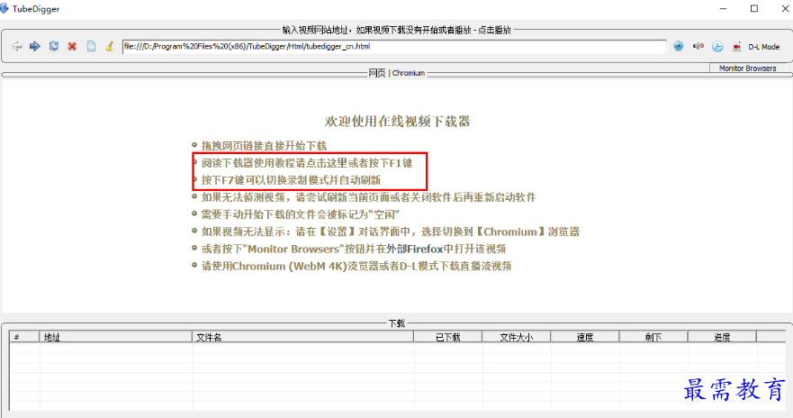Close the TubeDigger window
Screen dimensions: 793x418
pos(785,9)
